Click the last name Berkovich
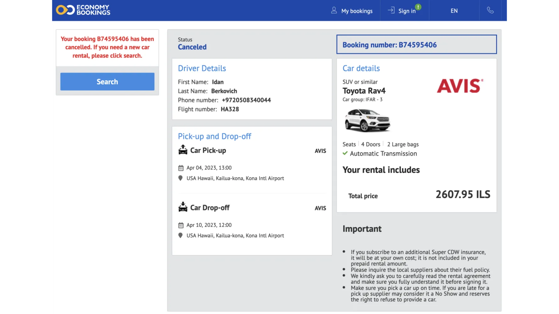559x314 pixels. click(224, 91)
